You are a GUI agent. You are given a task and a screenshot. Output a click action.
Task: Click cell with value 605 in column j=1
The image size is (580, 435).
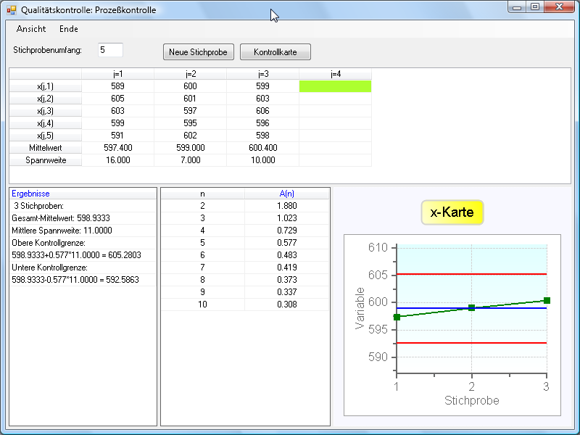tap(117, 99)
